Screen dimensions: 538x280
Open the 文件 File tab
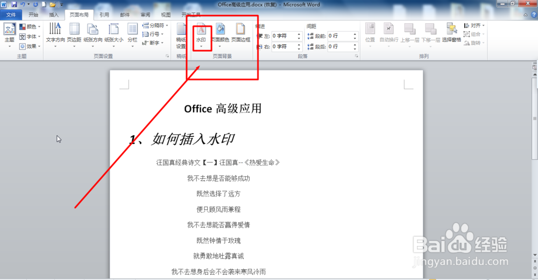(11, 15)
